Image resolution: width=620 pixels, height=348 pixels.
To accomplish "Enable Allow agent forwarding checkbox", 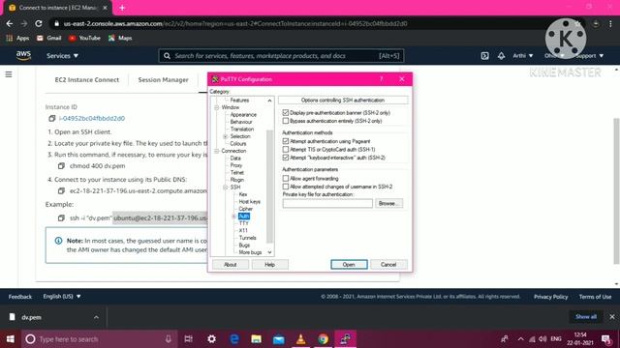I will [x=286, y=178].
